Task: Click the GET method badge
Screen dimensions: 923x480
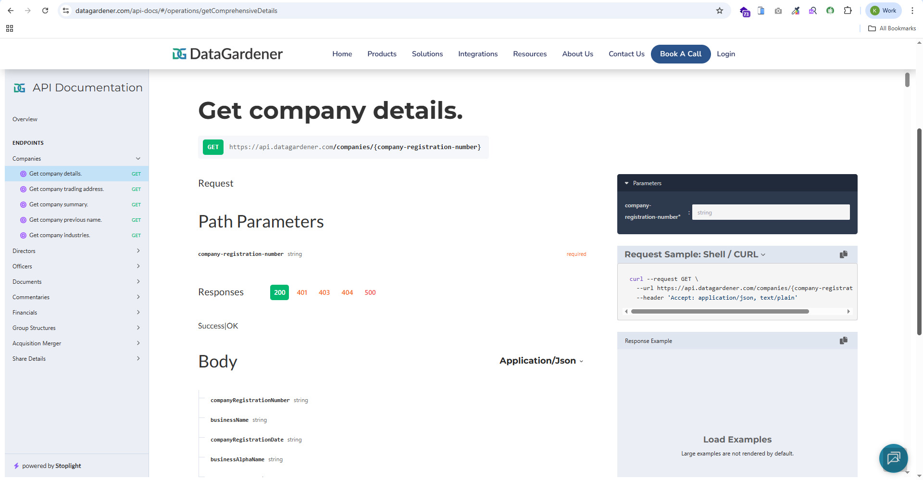Action: click(x=213, y=147)
